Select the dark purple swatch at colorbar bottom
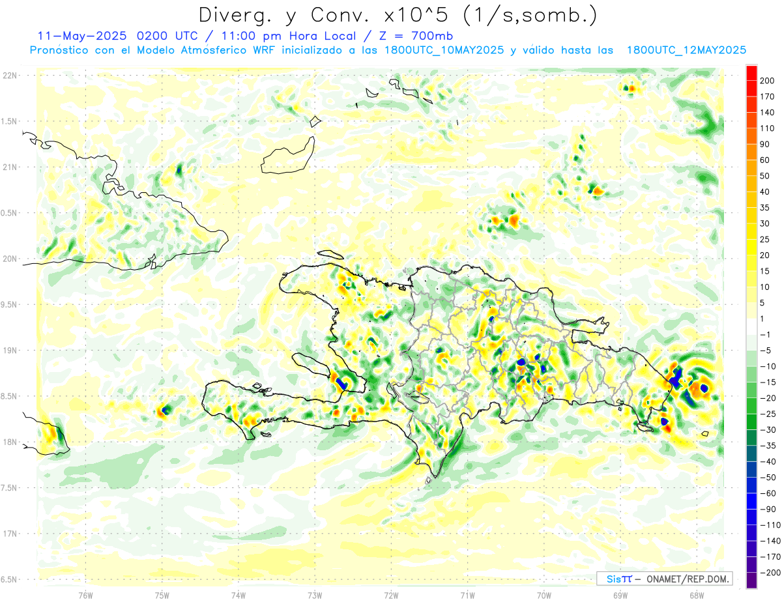782x604 pixels. coord(751,581)
